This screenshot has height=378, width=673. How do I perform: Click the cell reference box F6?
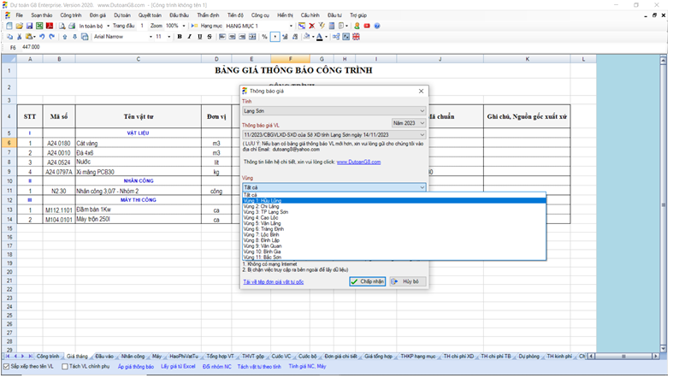point(13,48)
